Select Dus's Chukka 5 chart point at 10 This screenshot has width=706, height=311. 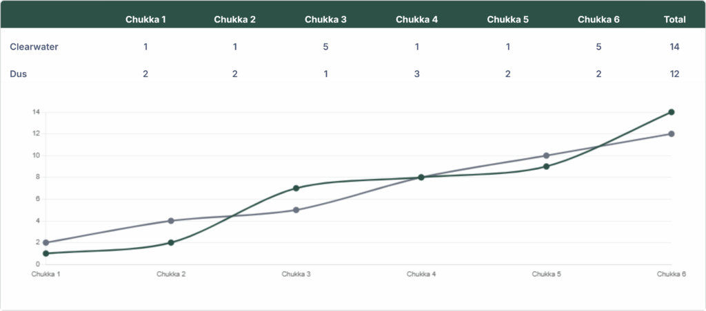point(546,155)
